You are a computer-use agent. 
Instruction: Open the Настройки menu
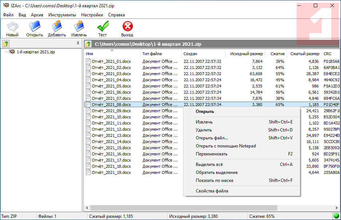click(92, 15)
